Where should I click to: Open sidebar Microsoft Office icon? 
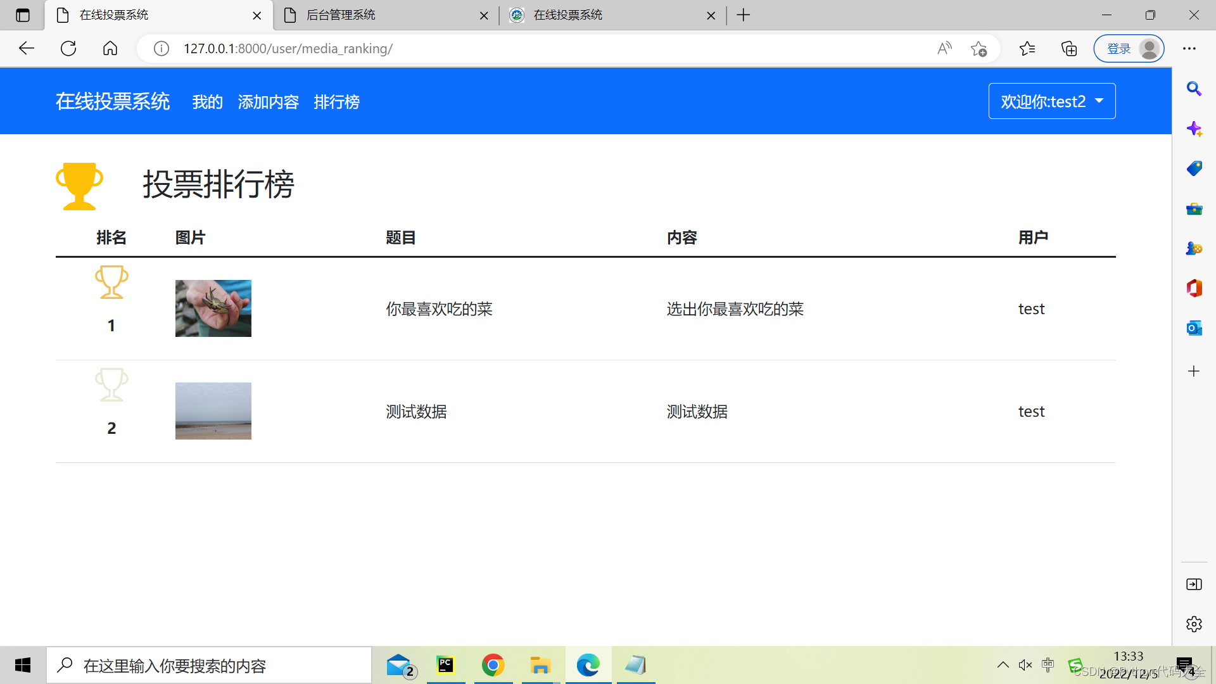1194,288
